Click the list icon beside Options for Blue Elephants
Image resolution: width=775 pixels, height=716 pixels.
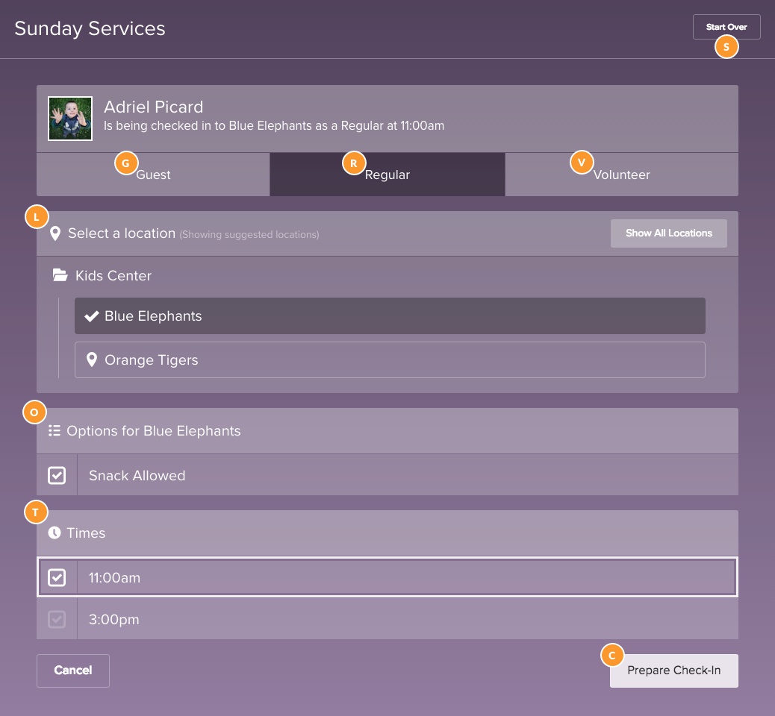[x=54, y=430]
